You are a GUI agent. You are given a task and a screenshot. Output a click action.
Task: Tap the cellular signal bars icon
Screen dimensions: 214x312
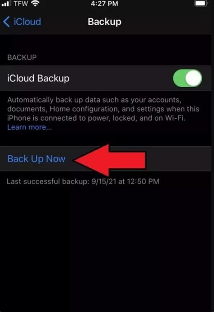pyautogui.click(x=5, y=4)
